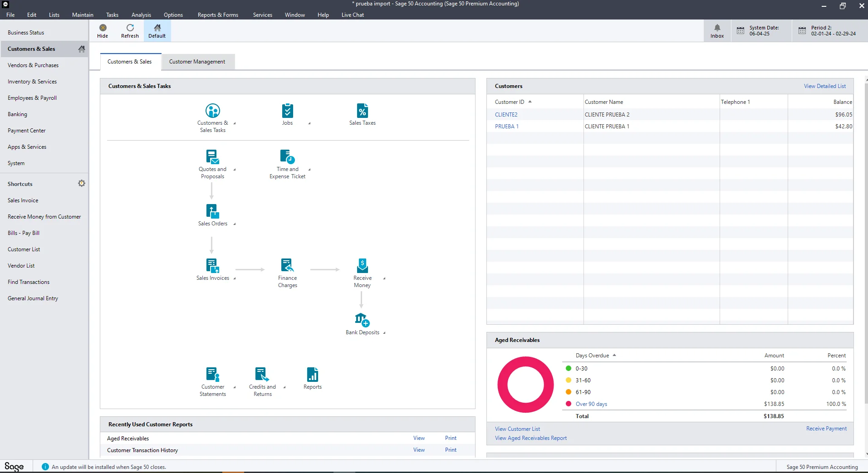The height and width of the screenshot is (473, 868).
Task: Open Quotes and Proposals icon
Action: coord(212,157)
